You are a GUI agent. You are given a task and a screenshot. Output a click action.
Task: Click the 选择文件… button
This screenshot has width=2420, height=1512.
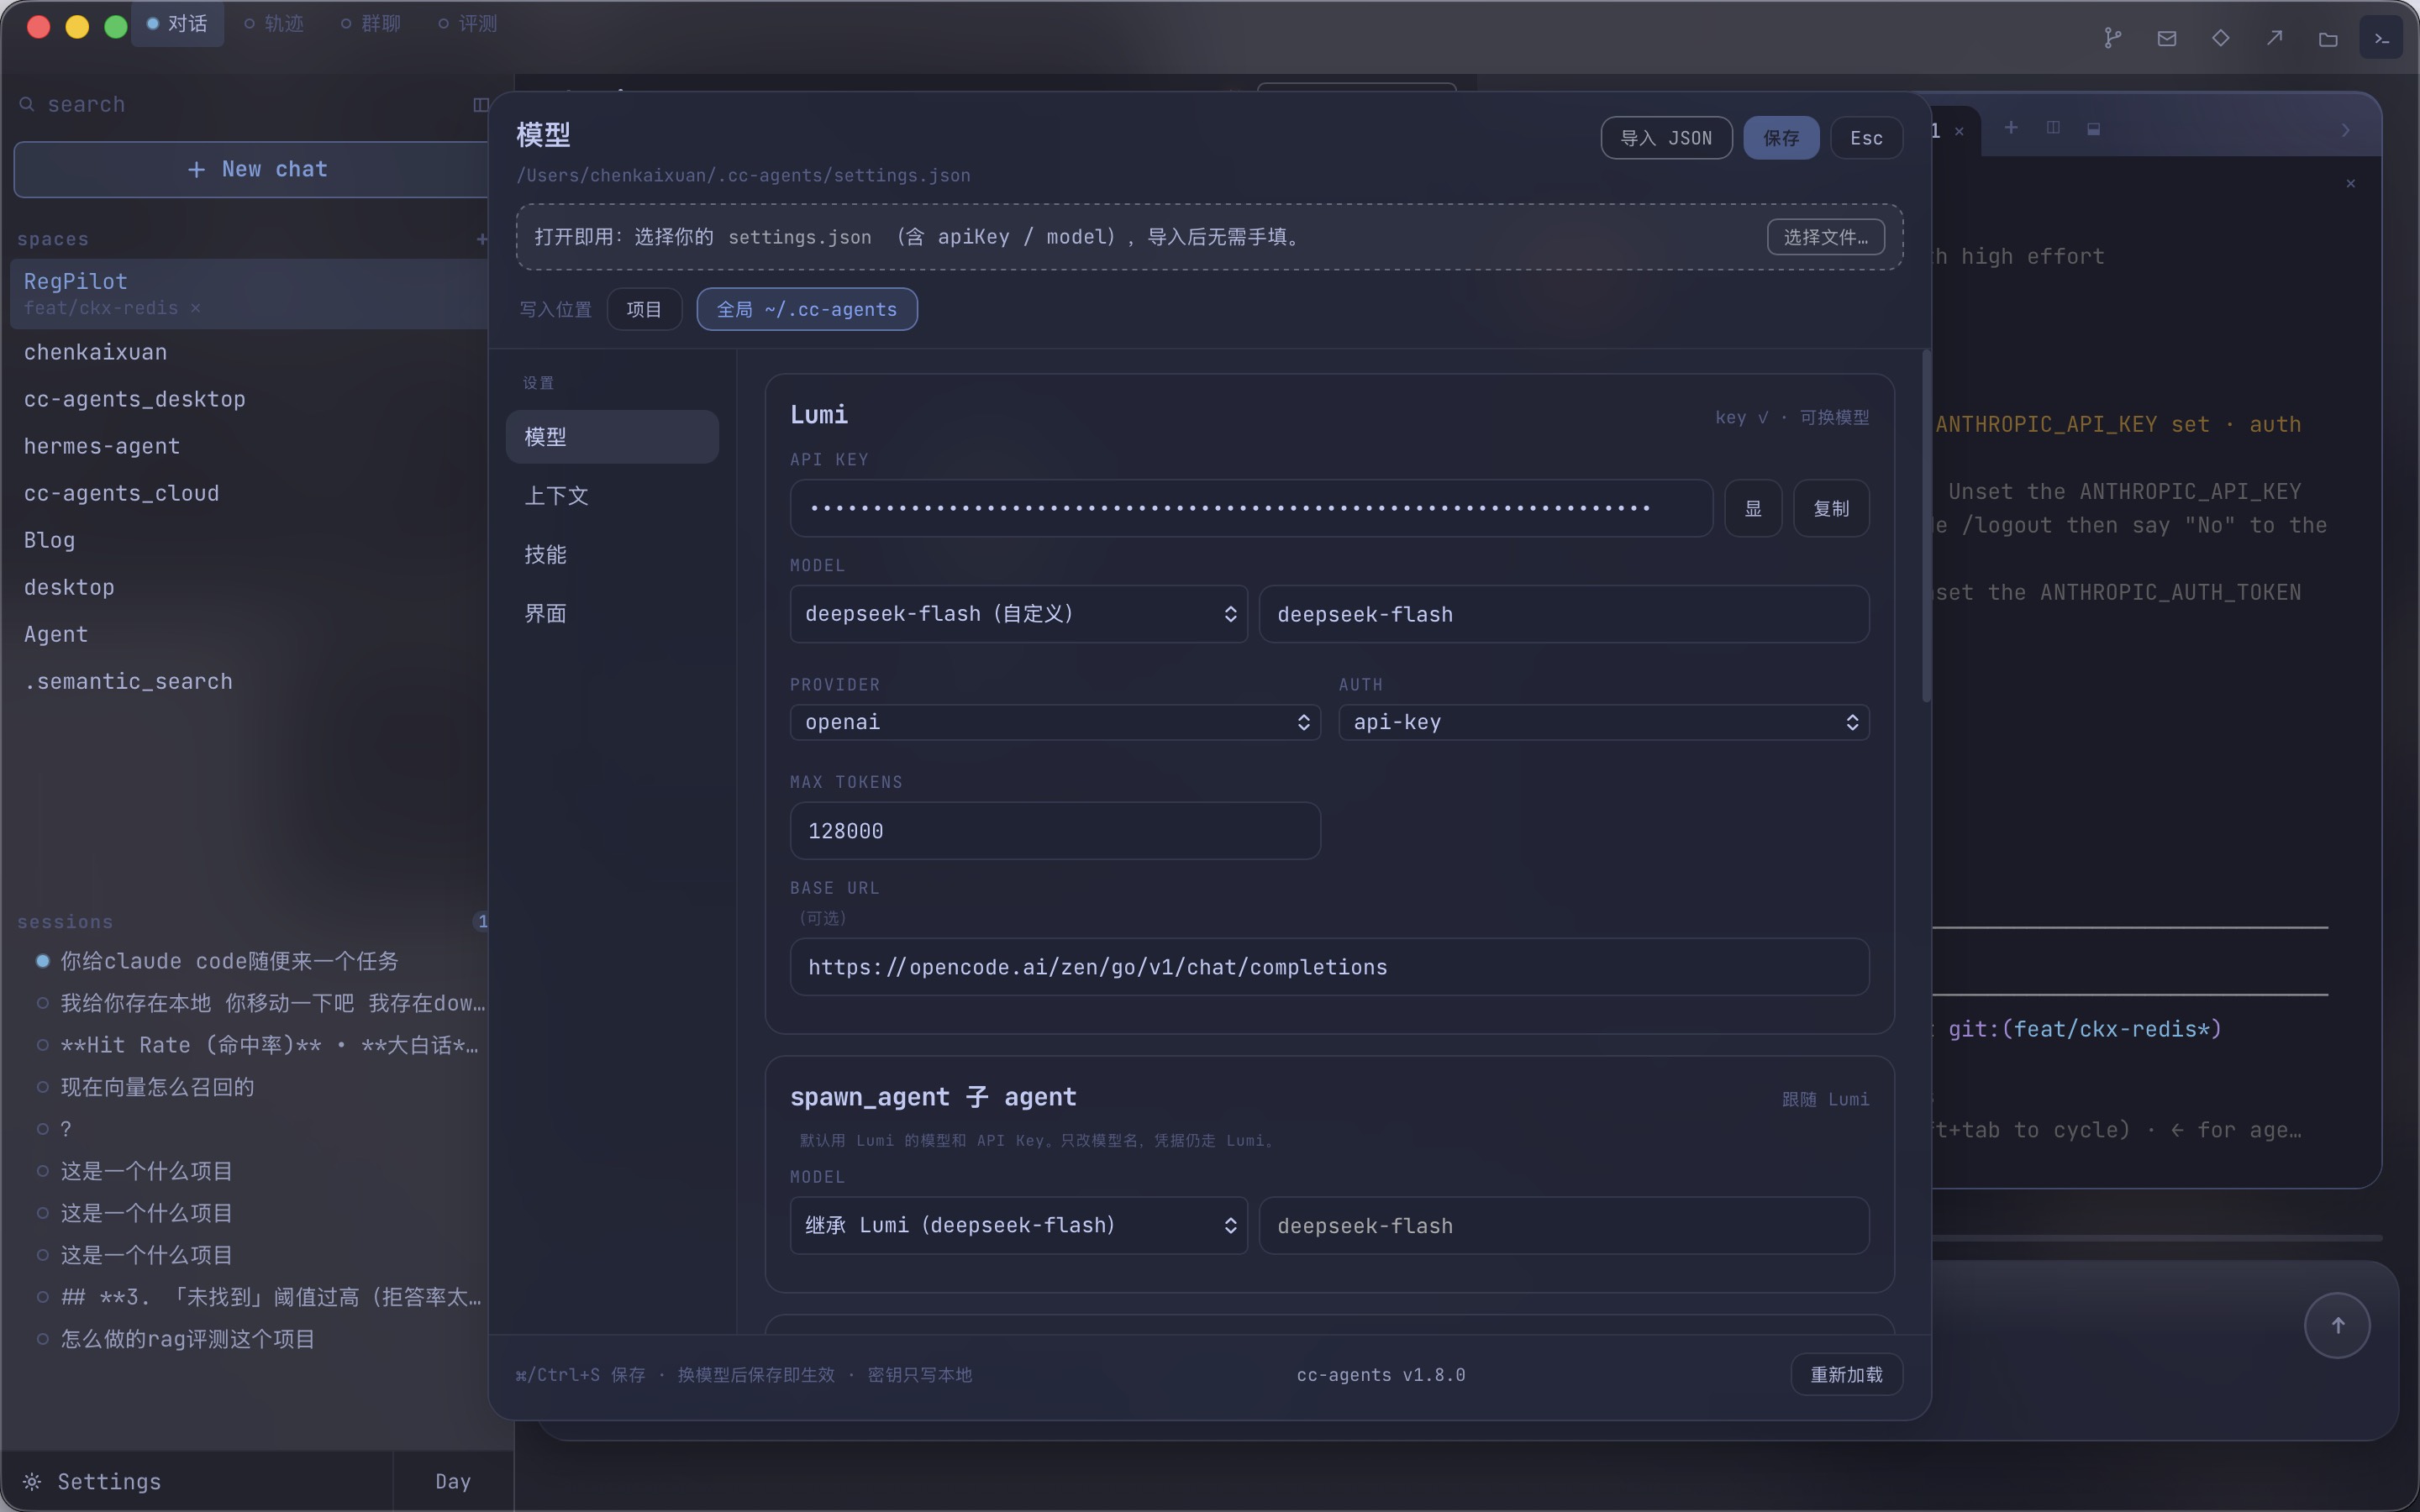(x=1825, y=237)
